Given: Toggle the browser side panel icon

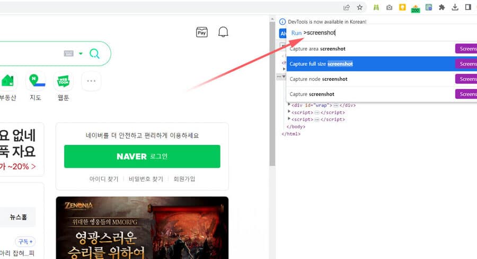Looking at the screenshot, I should tap(468, 7).
